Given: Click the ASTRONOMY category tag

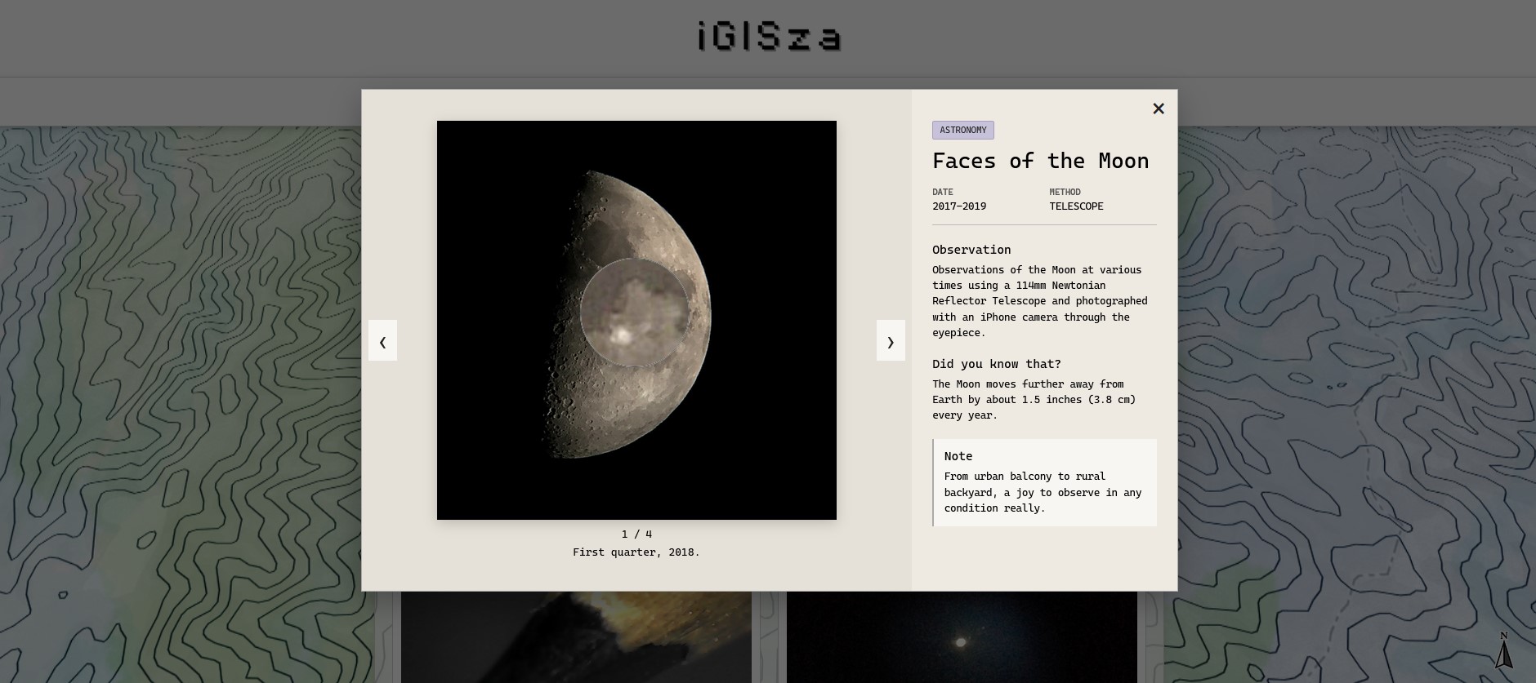Looking at the screenshot, I should coord(962,130).
